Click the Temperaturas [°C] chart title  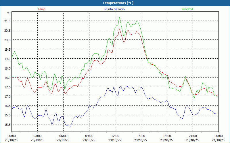click(x=118, y=3)
